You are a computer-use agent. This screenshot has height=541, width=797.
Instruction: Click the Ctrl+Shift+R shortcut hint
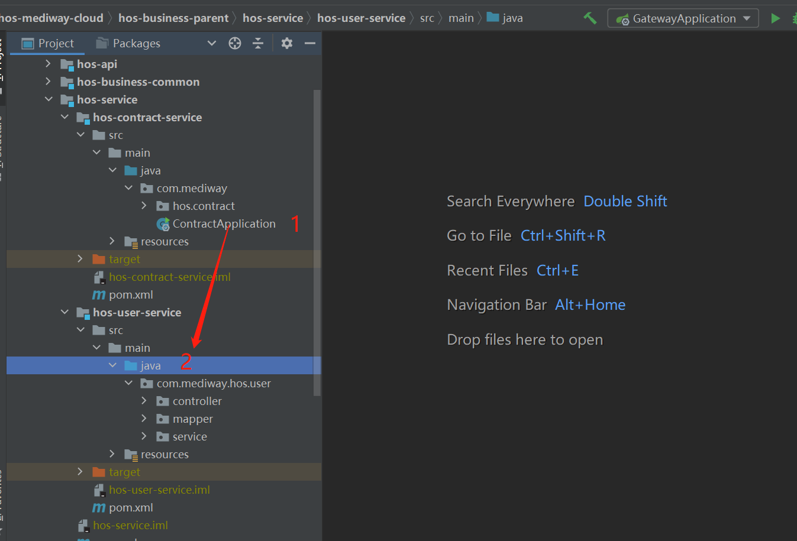click(563, 236)
